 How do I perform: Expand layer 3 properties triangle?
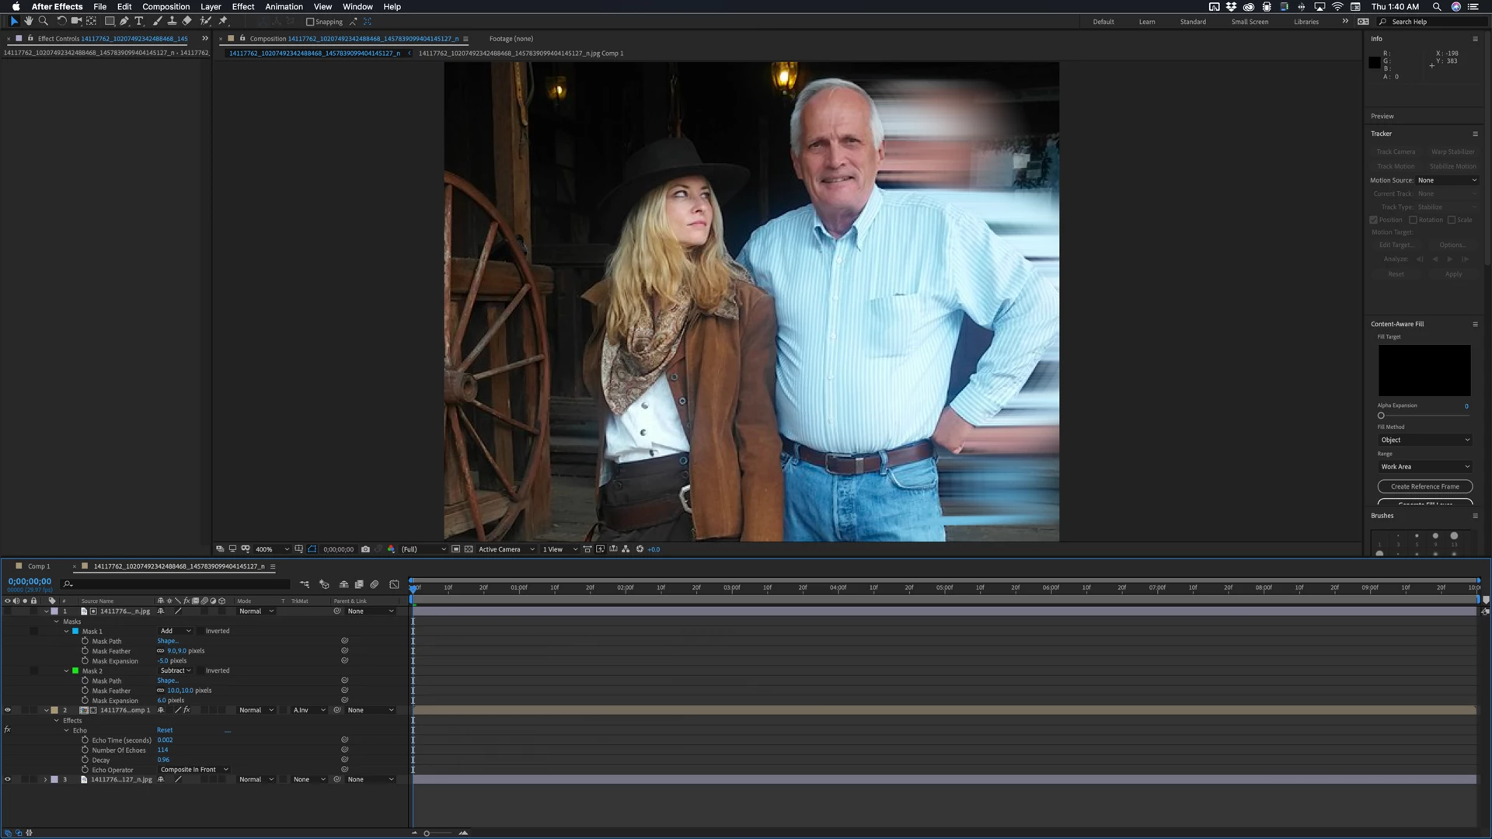pyautogui.click(x=45, y=779)
